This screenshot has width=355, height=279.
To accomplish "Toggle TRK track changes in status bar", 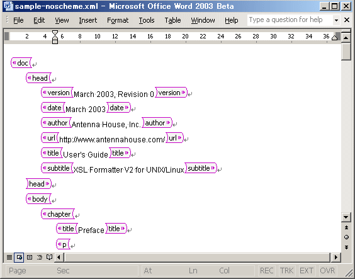I will pyautogui.click(x=286, y=270).
